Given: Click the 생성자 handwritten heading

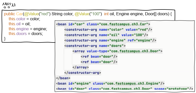Looking at the screenshot, I should coord(9,5).
